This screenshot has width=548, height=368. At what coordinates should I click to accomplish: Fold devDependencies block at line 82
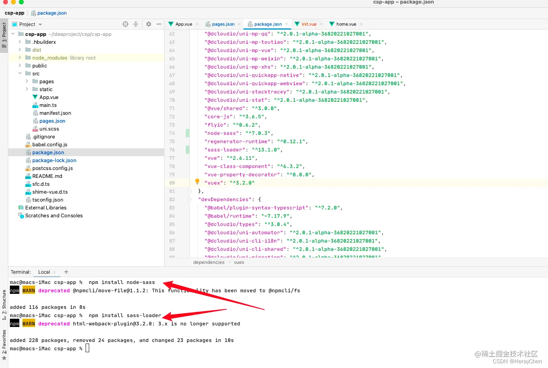[189, 200]
